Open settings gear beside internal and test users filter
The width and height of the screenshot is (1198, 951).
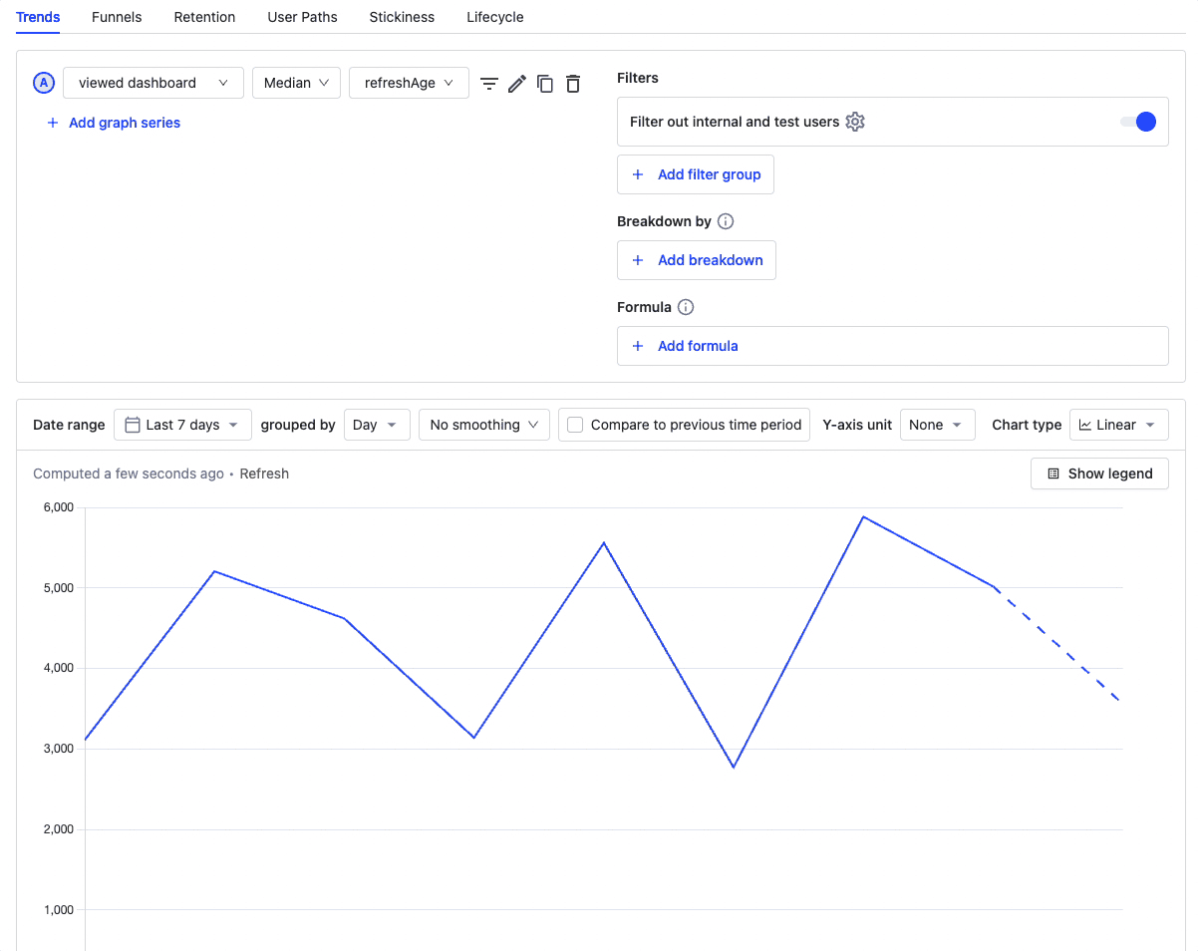(x=855, y=121)
